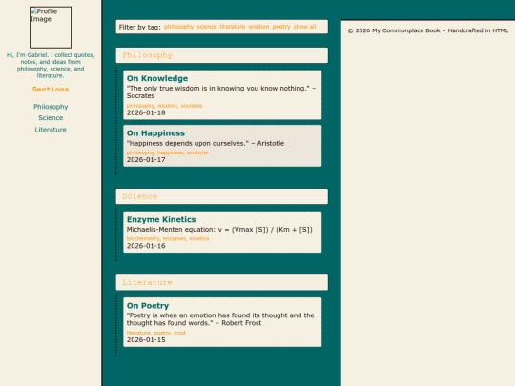This screenshot has height=386, width=515.
Task: Click the date 2026-01-16
Action: click(x=146, y=246)
